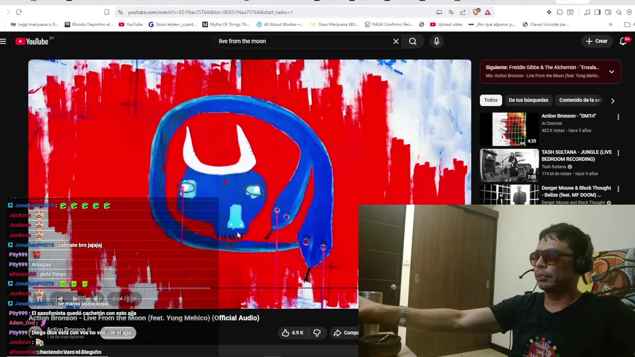Screen dimensions: 635x357
Task: Open options menu for Danger Mouse video
Action: (x=618, y=189)
